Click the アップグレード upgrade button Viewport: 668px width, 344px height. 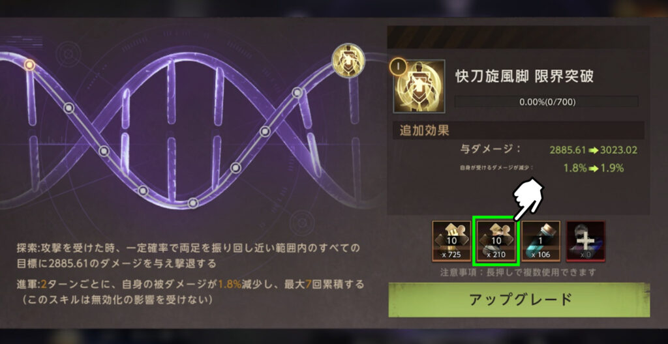(x=519, y=300)
